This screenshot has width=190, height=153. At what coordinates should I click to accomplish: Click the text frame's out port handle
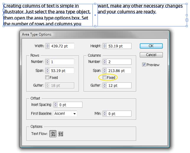point(187,20)
